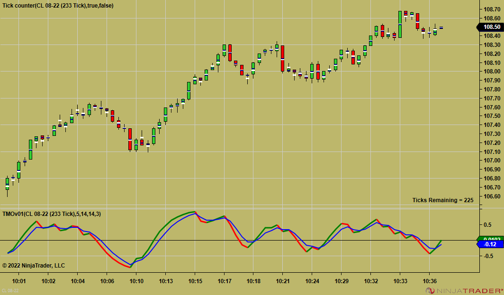Image resolution: width=504 pixels, height=295 pixels.
Task: Click the 107.50 price axis label
Action: 492,116
